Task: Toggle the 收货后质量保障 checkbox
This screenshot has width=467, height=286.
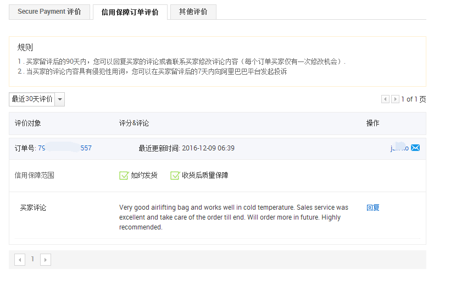Action: [175, 176]
